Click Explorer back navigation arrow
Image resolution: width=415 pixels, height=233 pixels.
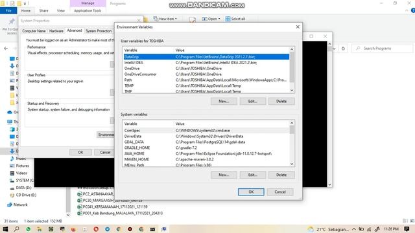pos(6,49)
